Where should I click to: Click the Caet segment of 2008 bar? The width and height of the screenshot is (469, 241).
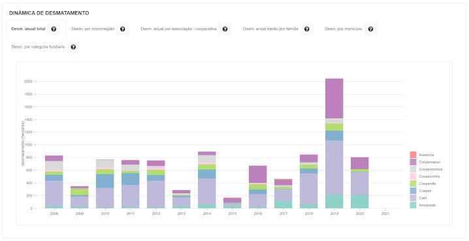tap(54, 193)
